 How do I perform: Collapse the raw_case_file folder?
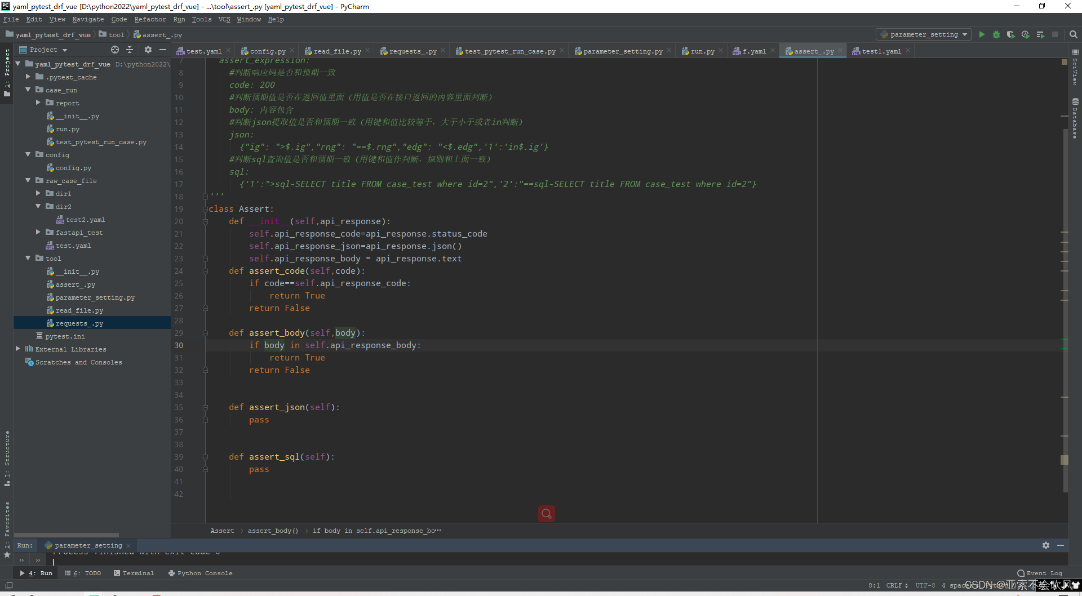click(x=28, y=180)
